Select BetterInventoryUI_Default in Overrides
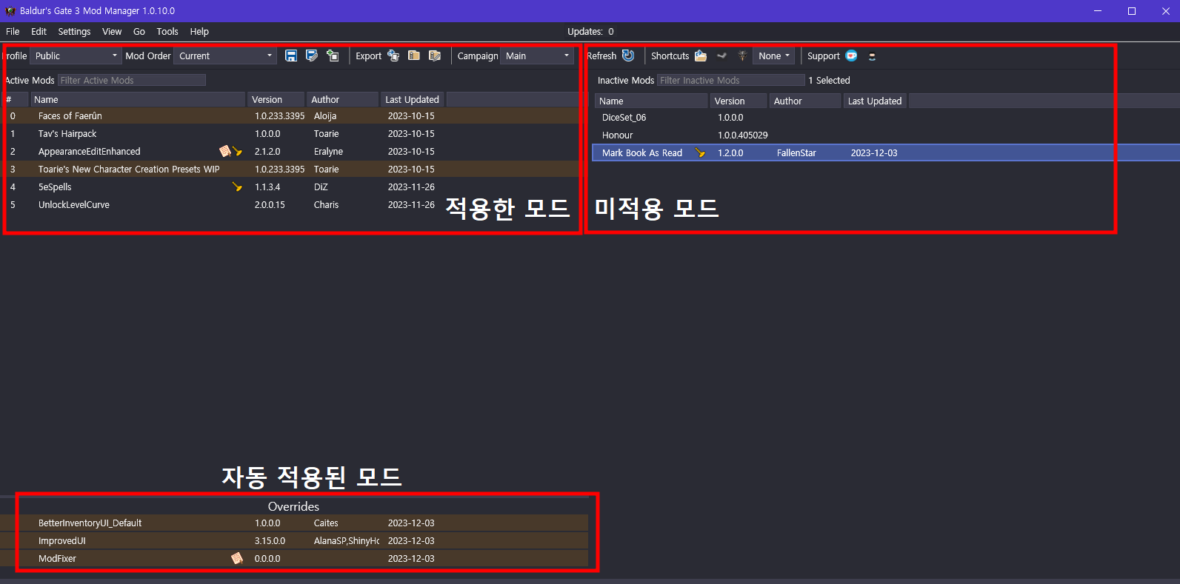The width and height of the screenshot is (1180, 584). [x=294, y=523]
